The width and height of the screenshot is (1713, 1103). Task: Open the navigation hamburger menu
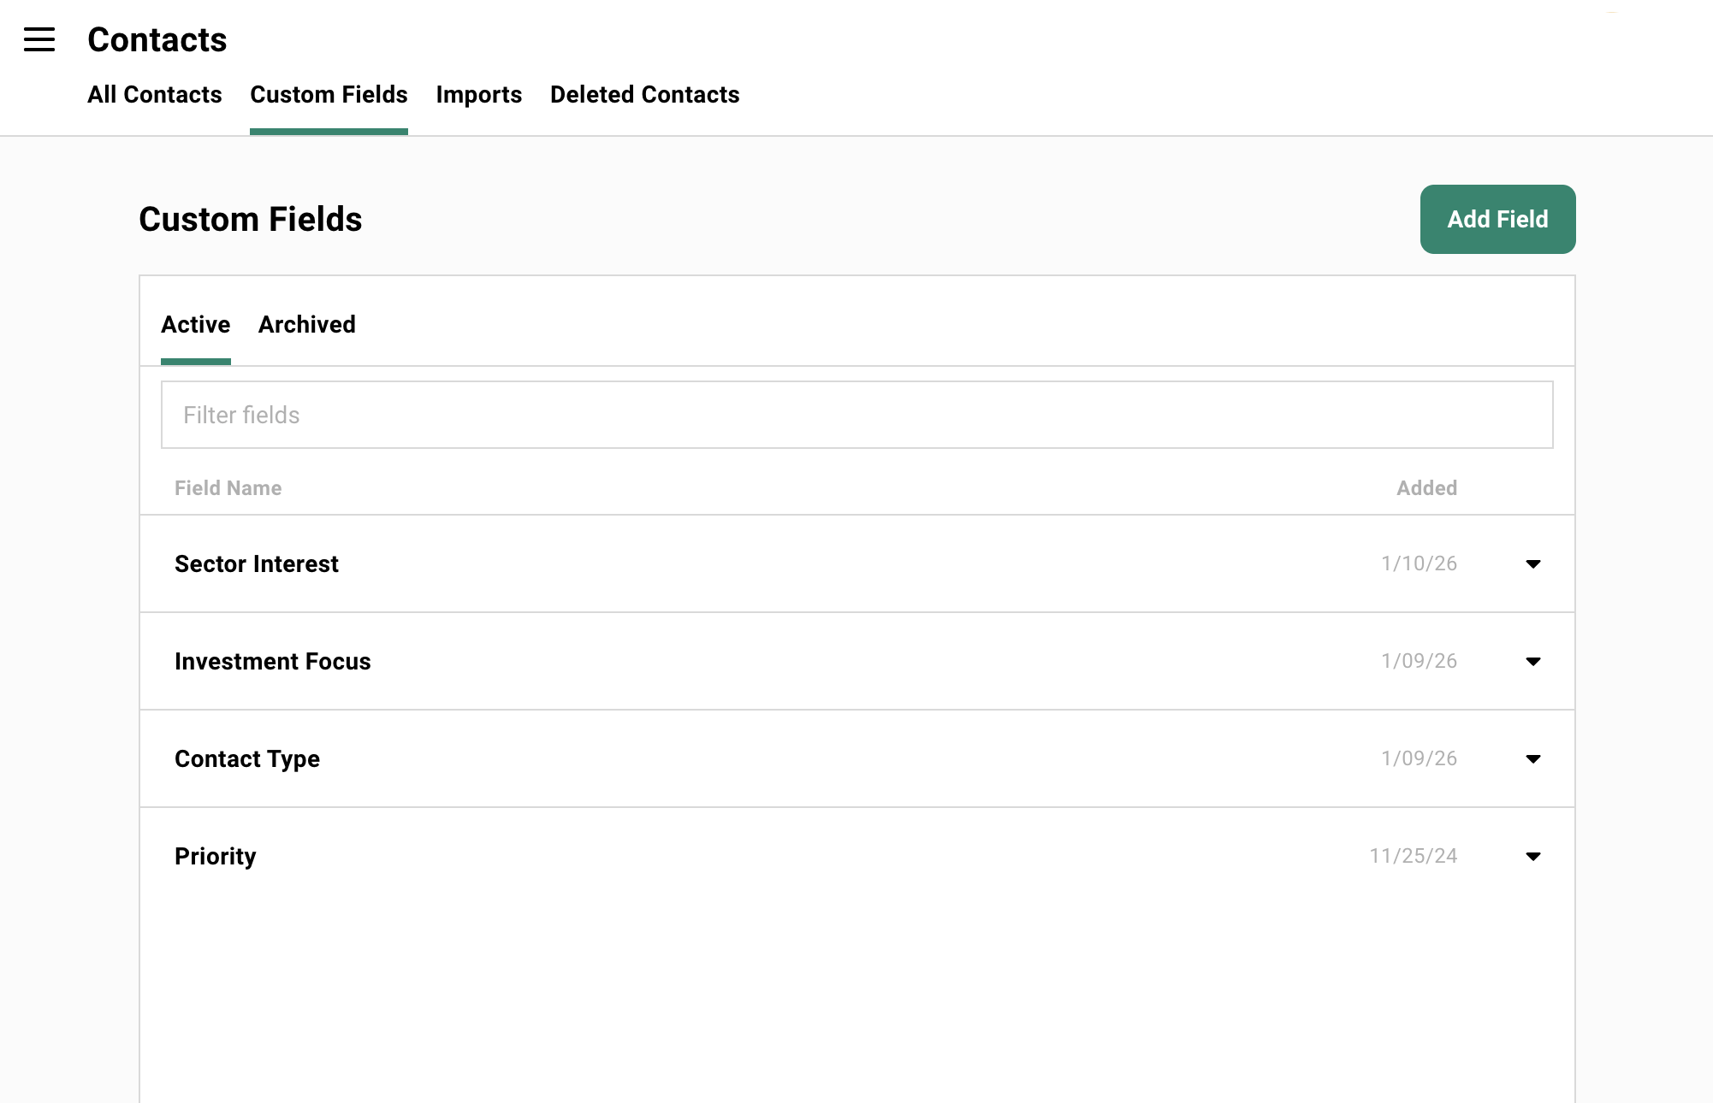click(x=39, y=40)
